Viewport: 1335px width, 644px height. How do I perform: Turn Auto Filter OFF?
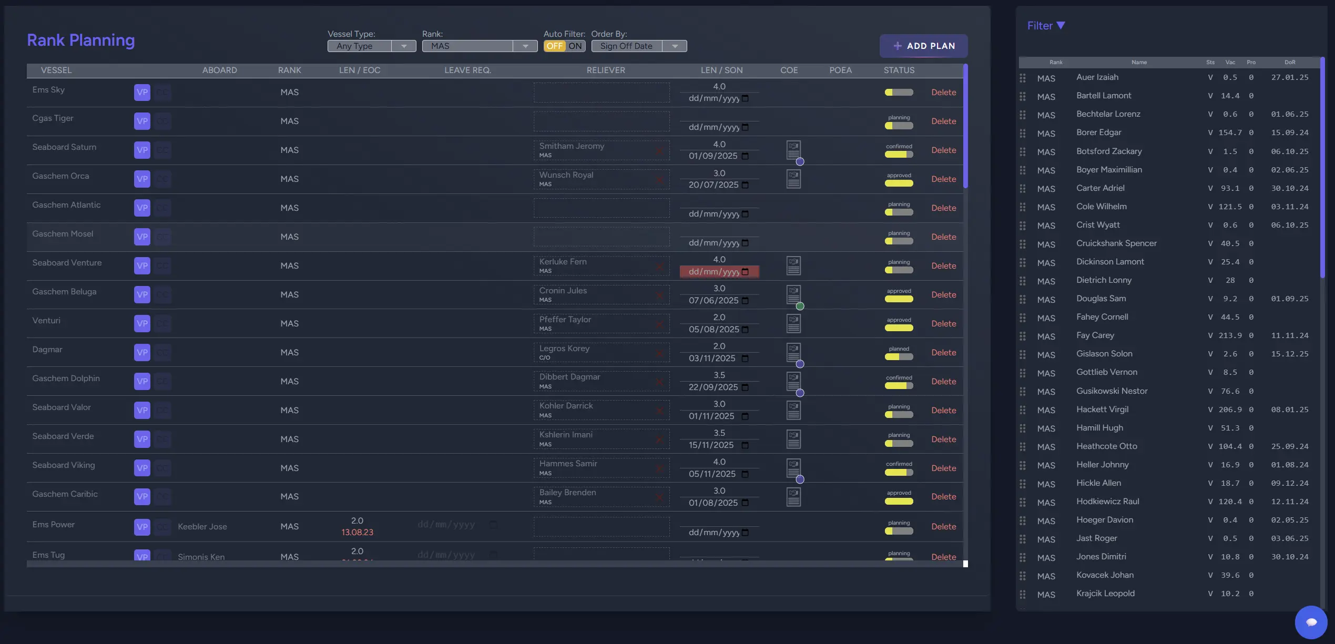554,46
